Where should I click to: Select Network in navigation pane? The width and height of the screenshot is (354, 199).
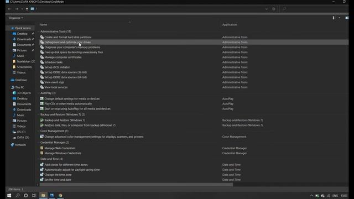pos(20,145)
